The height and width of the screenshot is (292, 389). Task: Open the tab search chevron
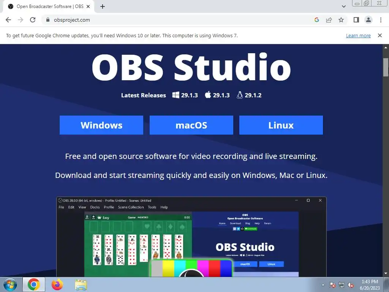click(x=343, y=6)
